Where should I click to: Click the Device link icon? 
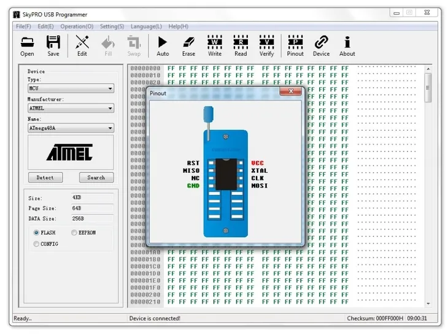(321, 45)
